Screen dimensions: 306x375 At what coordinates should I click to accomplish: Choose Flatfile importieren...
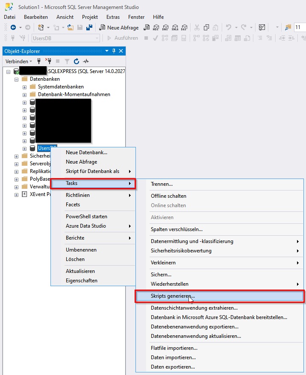tap(220, 348)
